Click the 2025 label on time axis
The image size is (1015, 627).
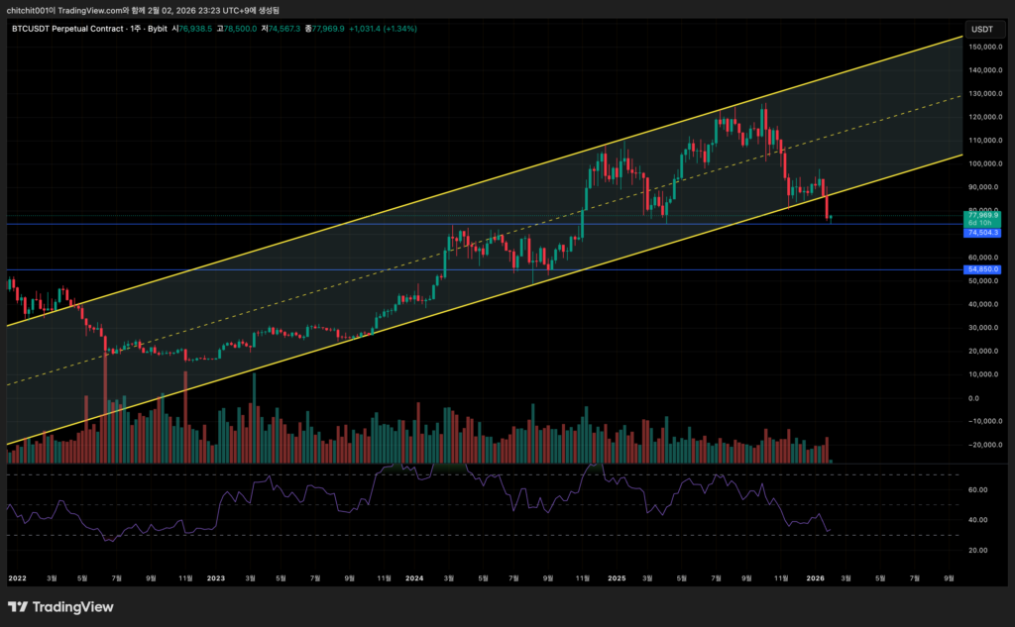(x=616, y=575)
